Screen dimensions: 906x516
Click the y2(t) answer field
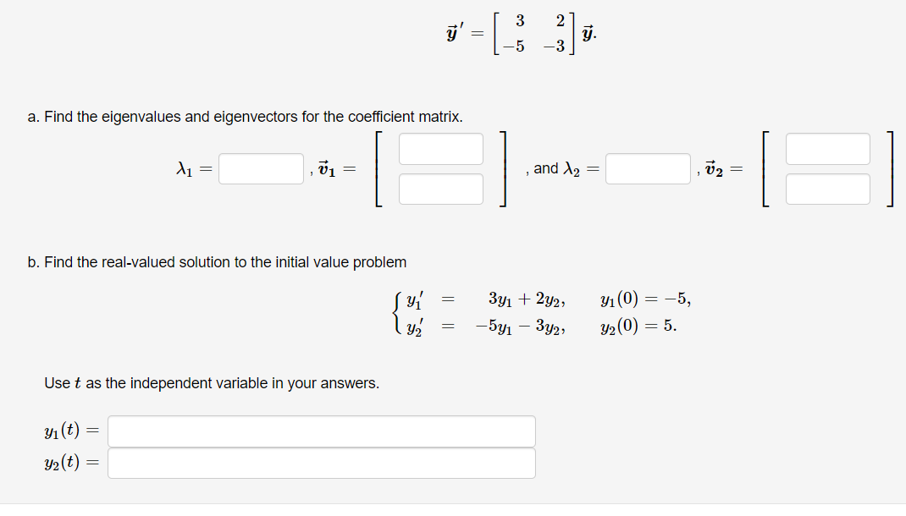point(320,463)
